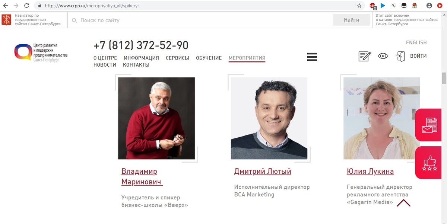
Task: Open the browser profile avatar icon
Action: [429, 6]
